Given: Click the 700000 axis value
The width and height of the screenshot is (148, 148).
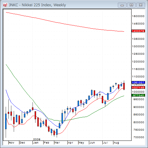Looking at the screenshot, I should click(139, 137).
